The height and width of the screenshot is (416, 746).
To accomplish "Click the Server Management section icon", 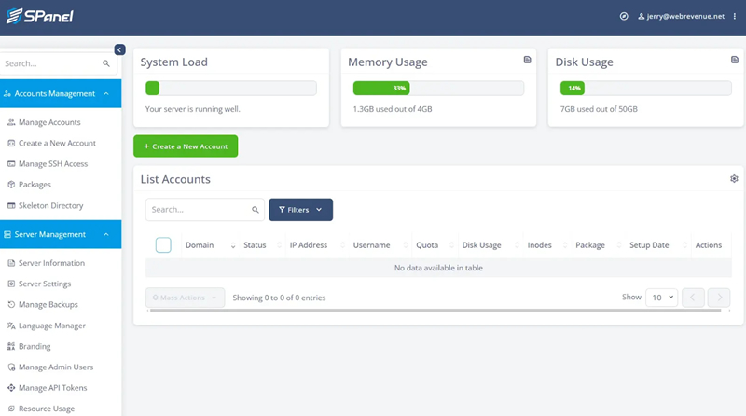I will click(7, 234).
